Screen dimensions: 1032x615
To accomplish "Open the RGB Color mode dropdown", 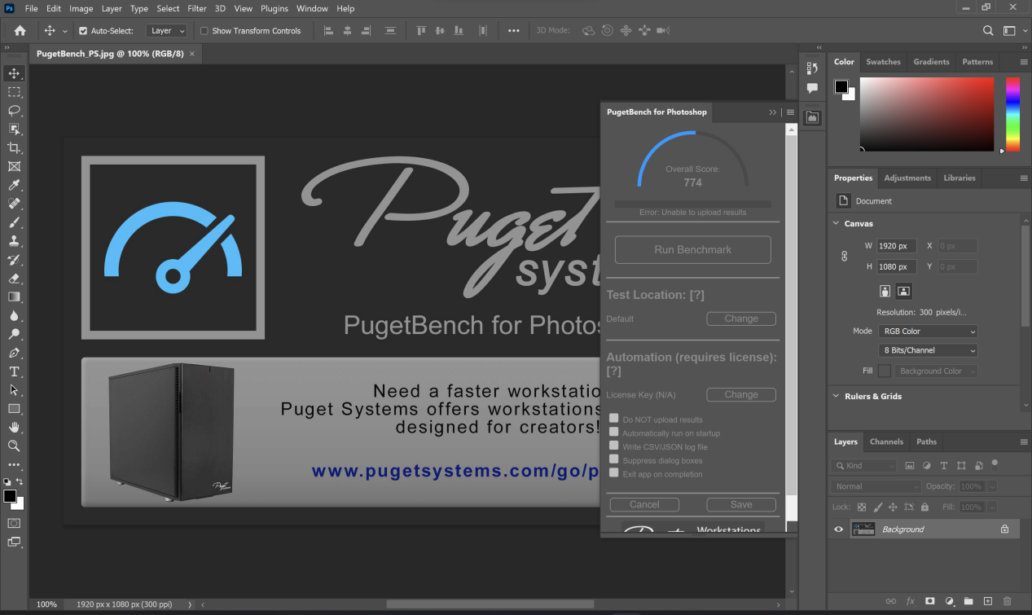I will [928, 332].
